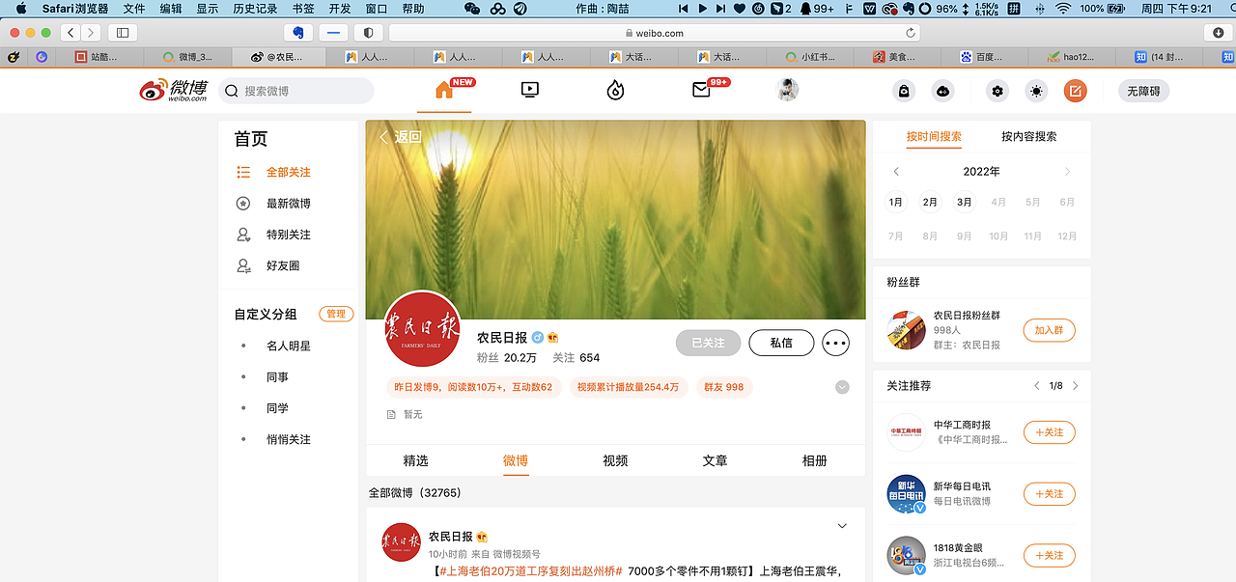Open the Messages envelope icon showing 99+
Viewport: 1236px width, 582px height.
tap(700, 90)
